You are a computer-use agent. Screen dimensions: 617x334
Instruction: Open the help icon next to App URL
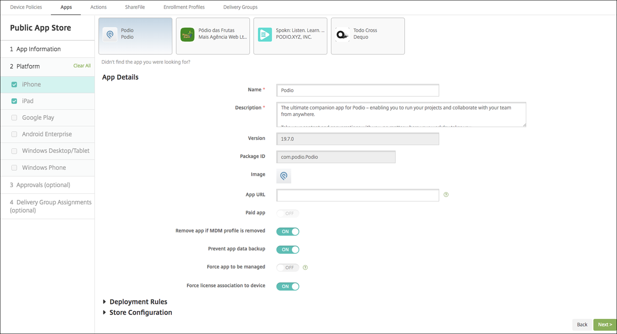tap(446, 195)
